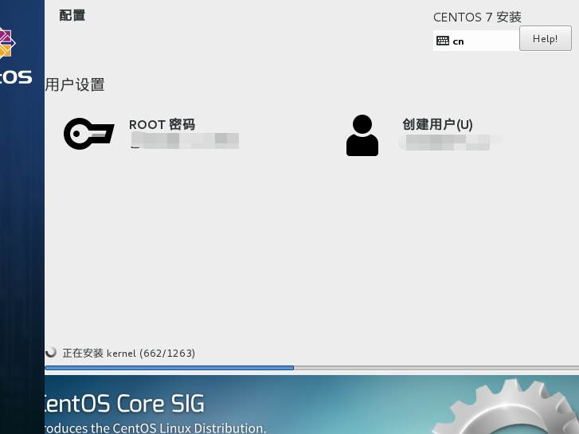Open the Help! button
The height and width of the screenshot is (434, 579).
[x=545, y=38]
